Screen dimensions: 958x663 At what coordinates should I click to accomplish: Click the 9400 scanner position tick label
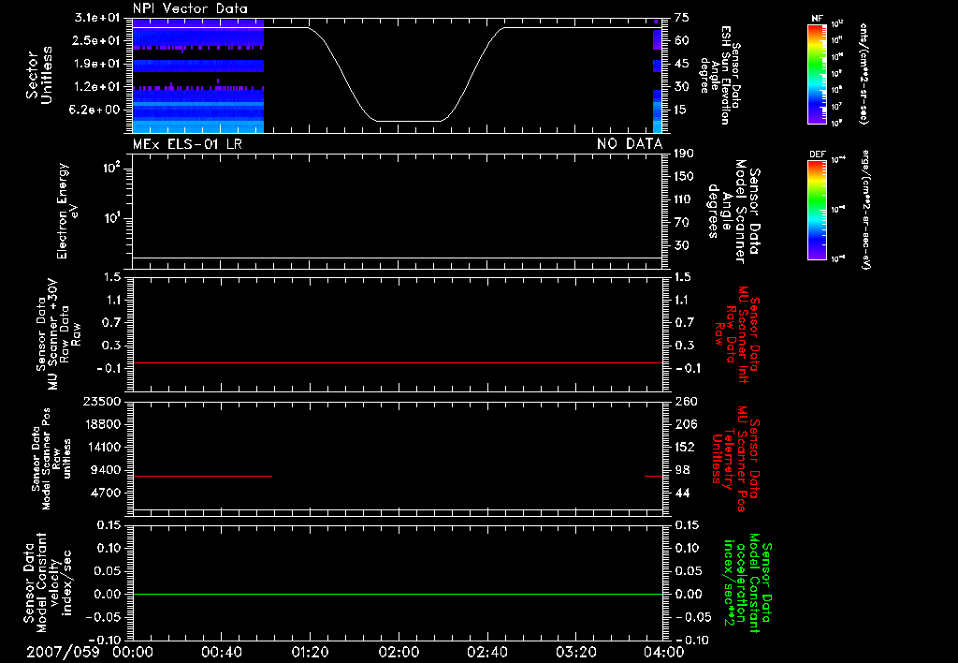(x=106, y=470)
